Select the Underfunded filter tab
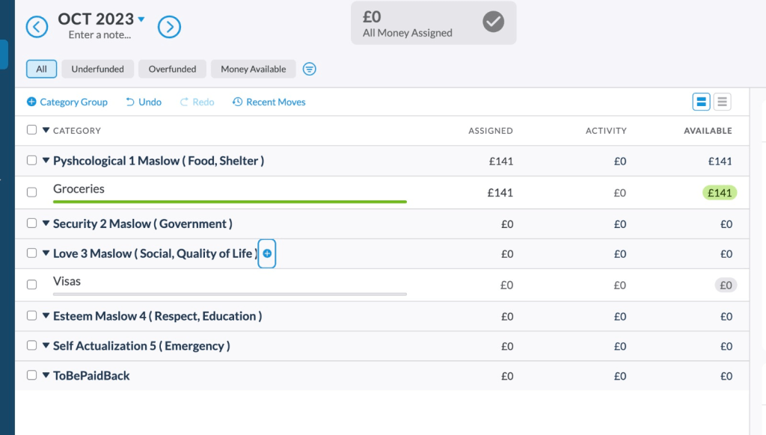The height and width of the screenshot is (435, 766). coord(98,69)
